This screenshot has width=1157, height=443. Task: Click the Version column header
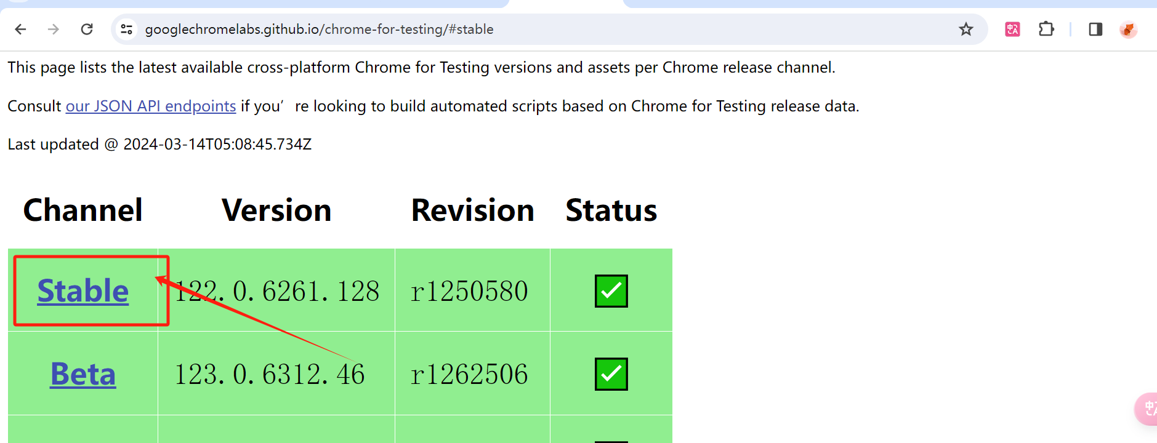[276, 210]
